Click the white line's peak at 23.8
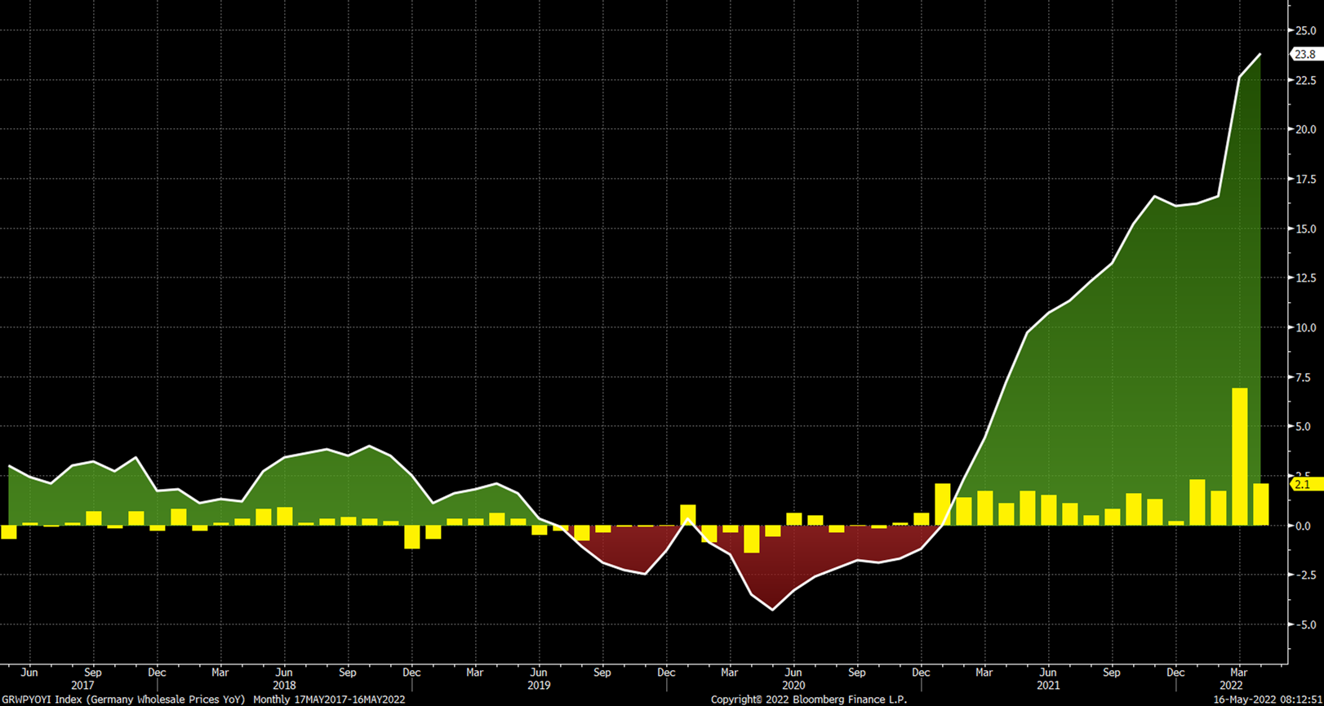 (1260, 55)
